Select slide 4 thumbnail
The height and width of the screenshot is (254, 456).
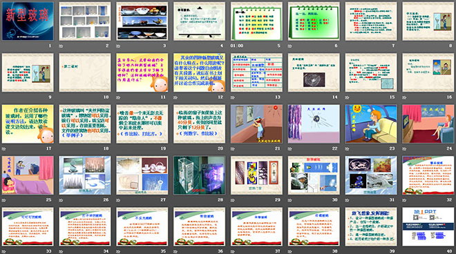point(199,21)
